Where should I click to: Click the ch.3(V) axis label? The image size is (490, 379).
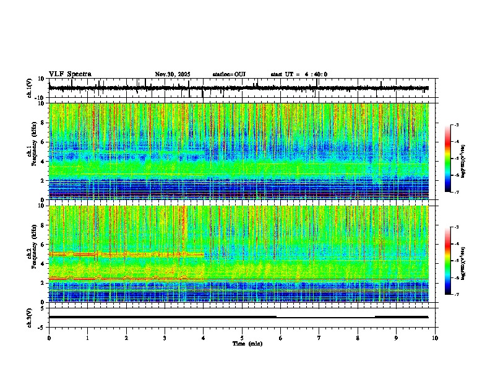(30, 318)
